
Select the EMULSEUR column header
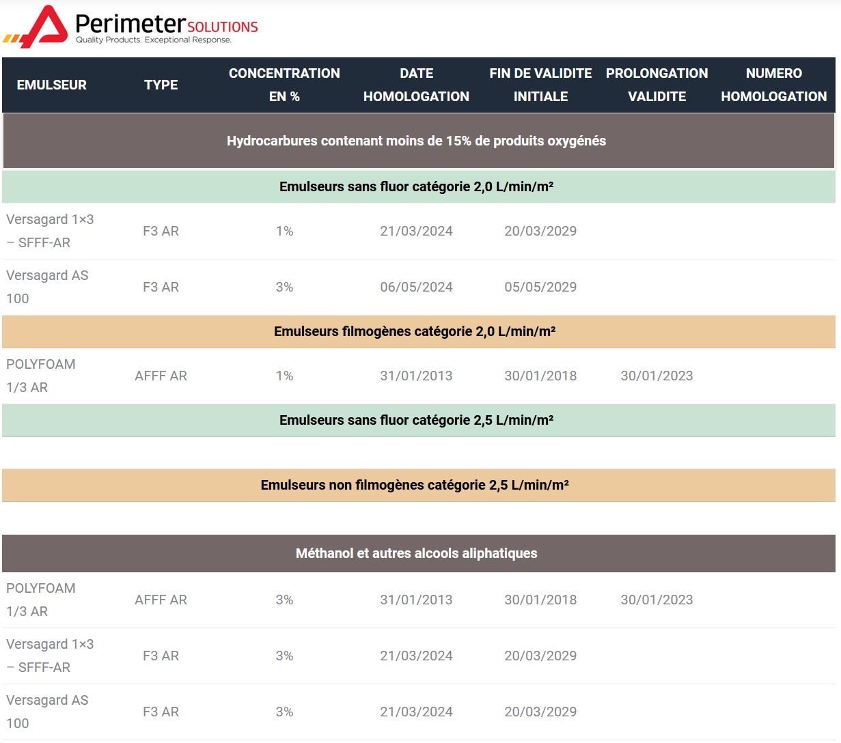pyautogui.click(x=52, y=85)
